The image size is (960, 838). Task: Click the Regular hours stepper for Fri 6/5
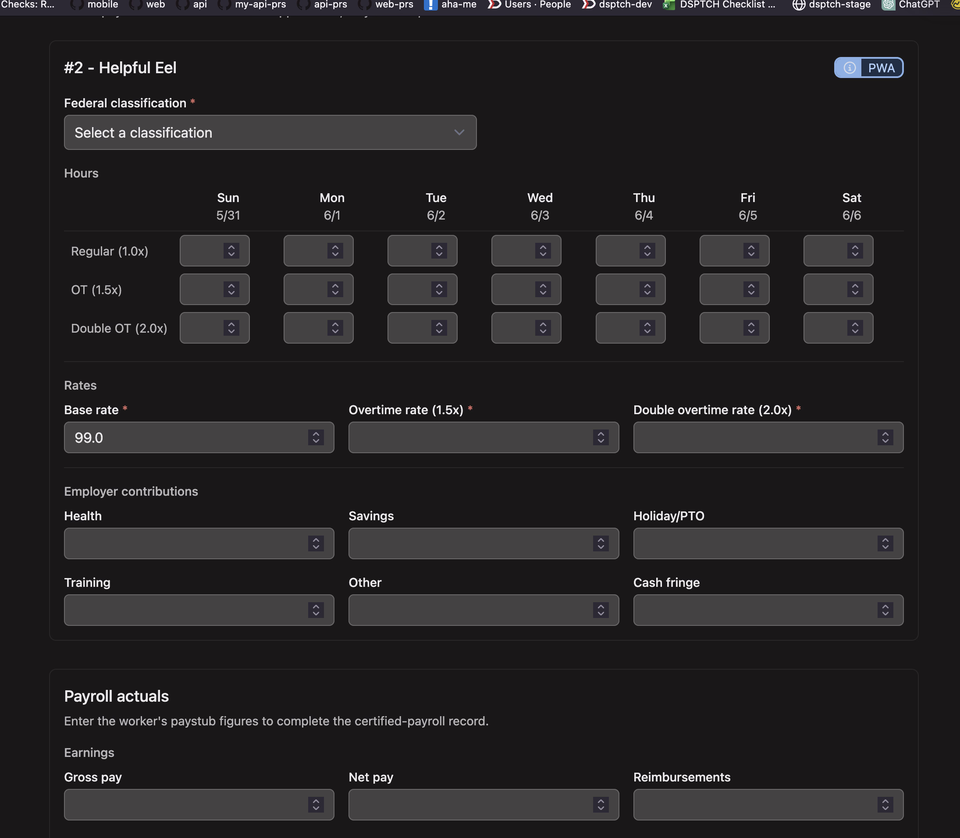(x=751, y=251)
